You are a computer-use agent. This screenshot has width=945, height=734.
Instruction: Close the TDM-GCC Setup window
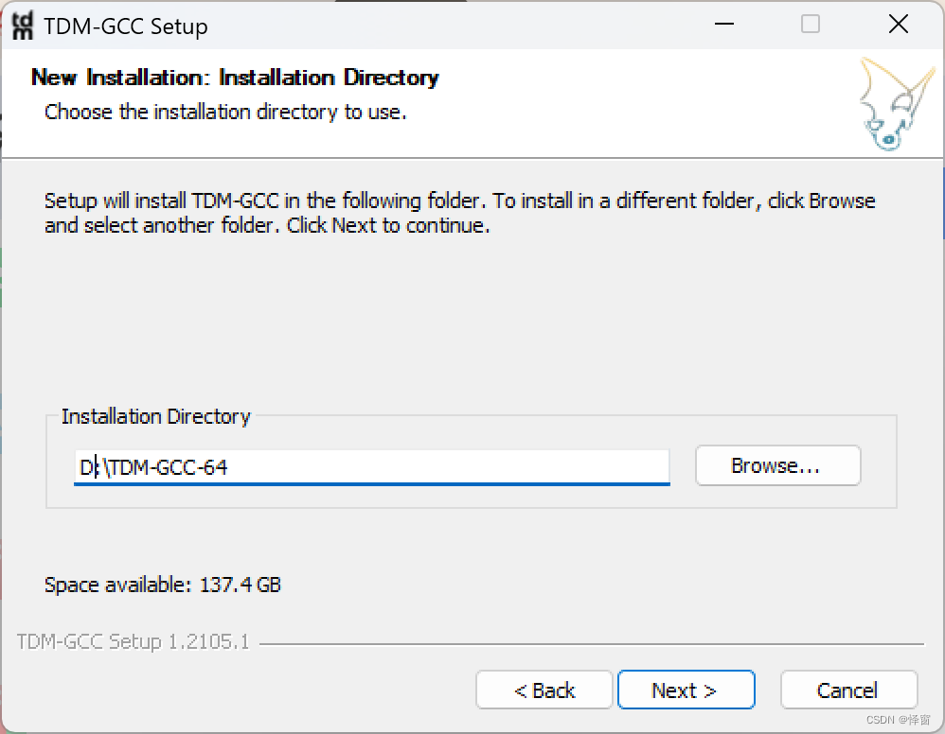click(x=898, y=26)
